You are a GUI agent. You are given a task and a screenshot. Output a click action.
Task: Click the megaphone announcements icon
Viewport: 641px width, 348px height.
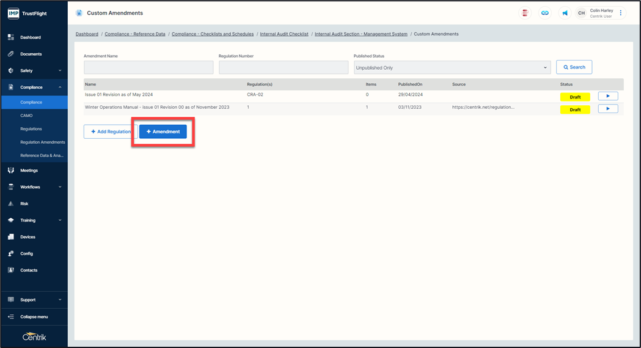click(565, 13)
